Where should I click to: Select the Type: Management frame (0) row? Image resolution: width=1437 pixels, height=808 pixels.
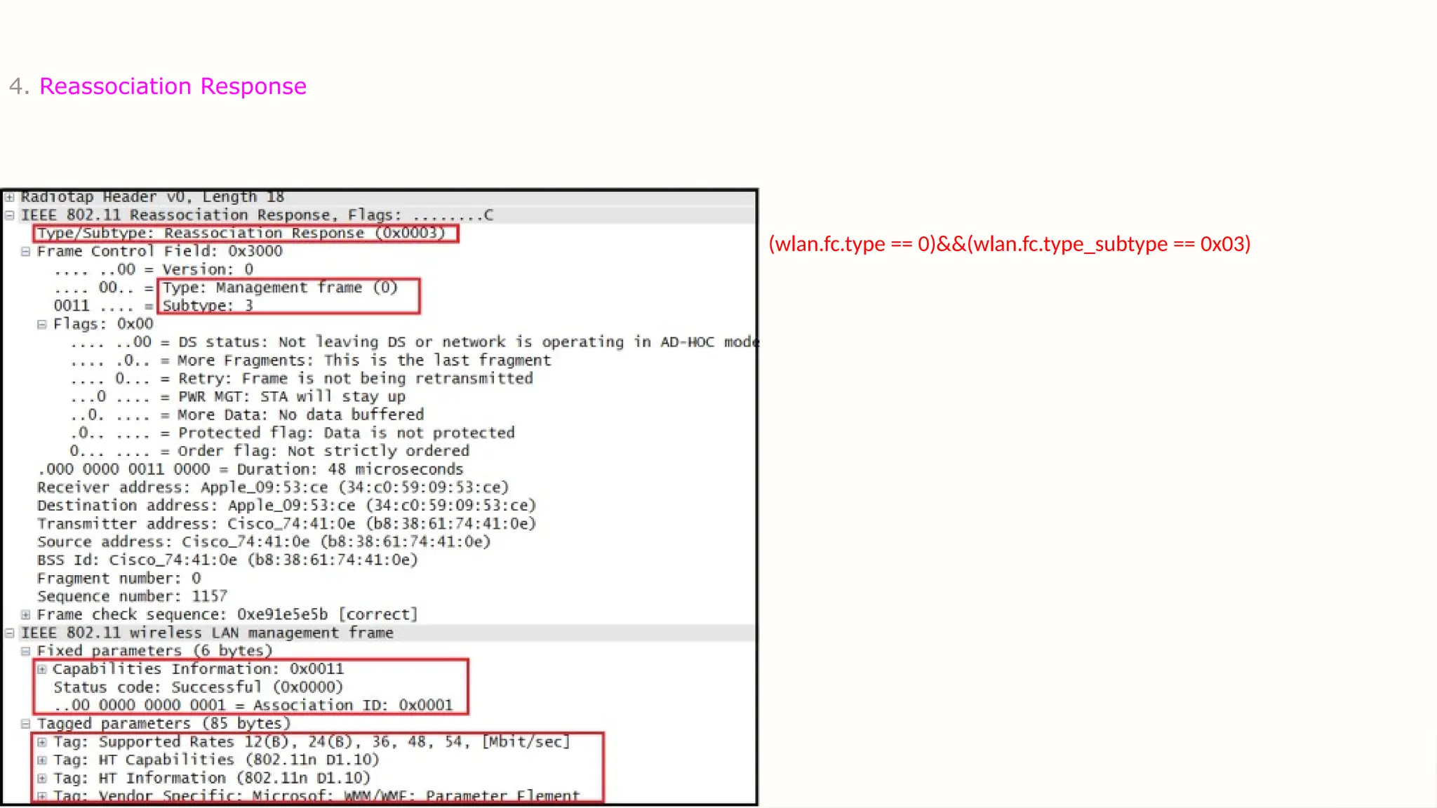click(x=226, y=288)
